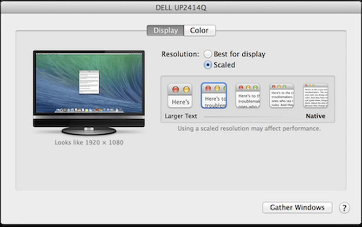Click the document window inside monitor preview
Viewport: 362px width, 227px height.
pyautogui.click(x=89, y=83)
